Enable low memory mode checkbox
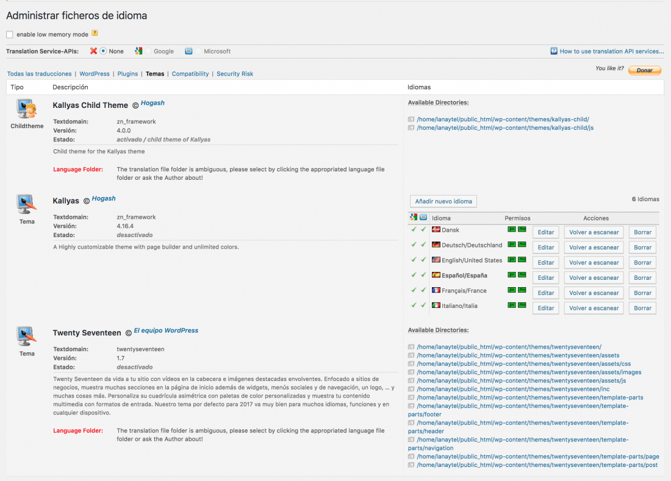671x481 pixels. 9,34
